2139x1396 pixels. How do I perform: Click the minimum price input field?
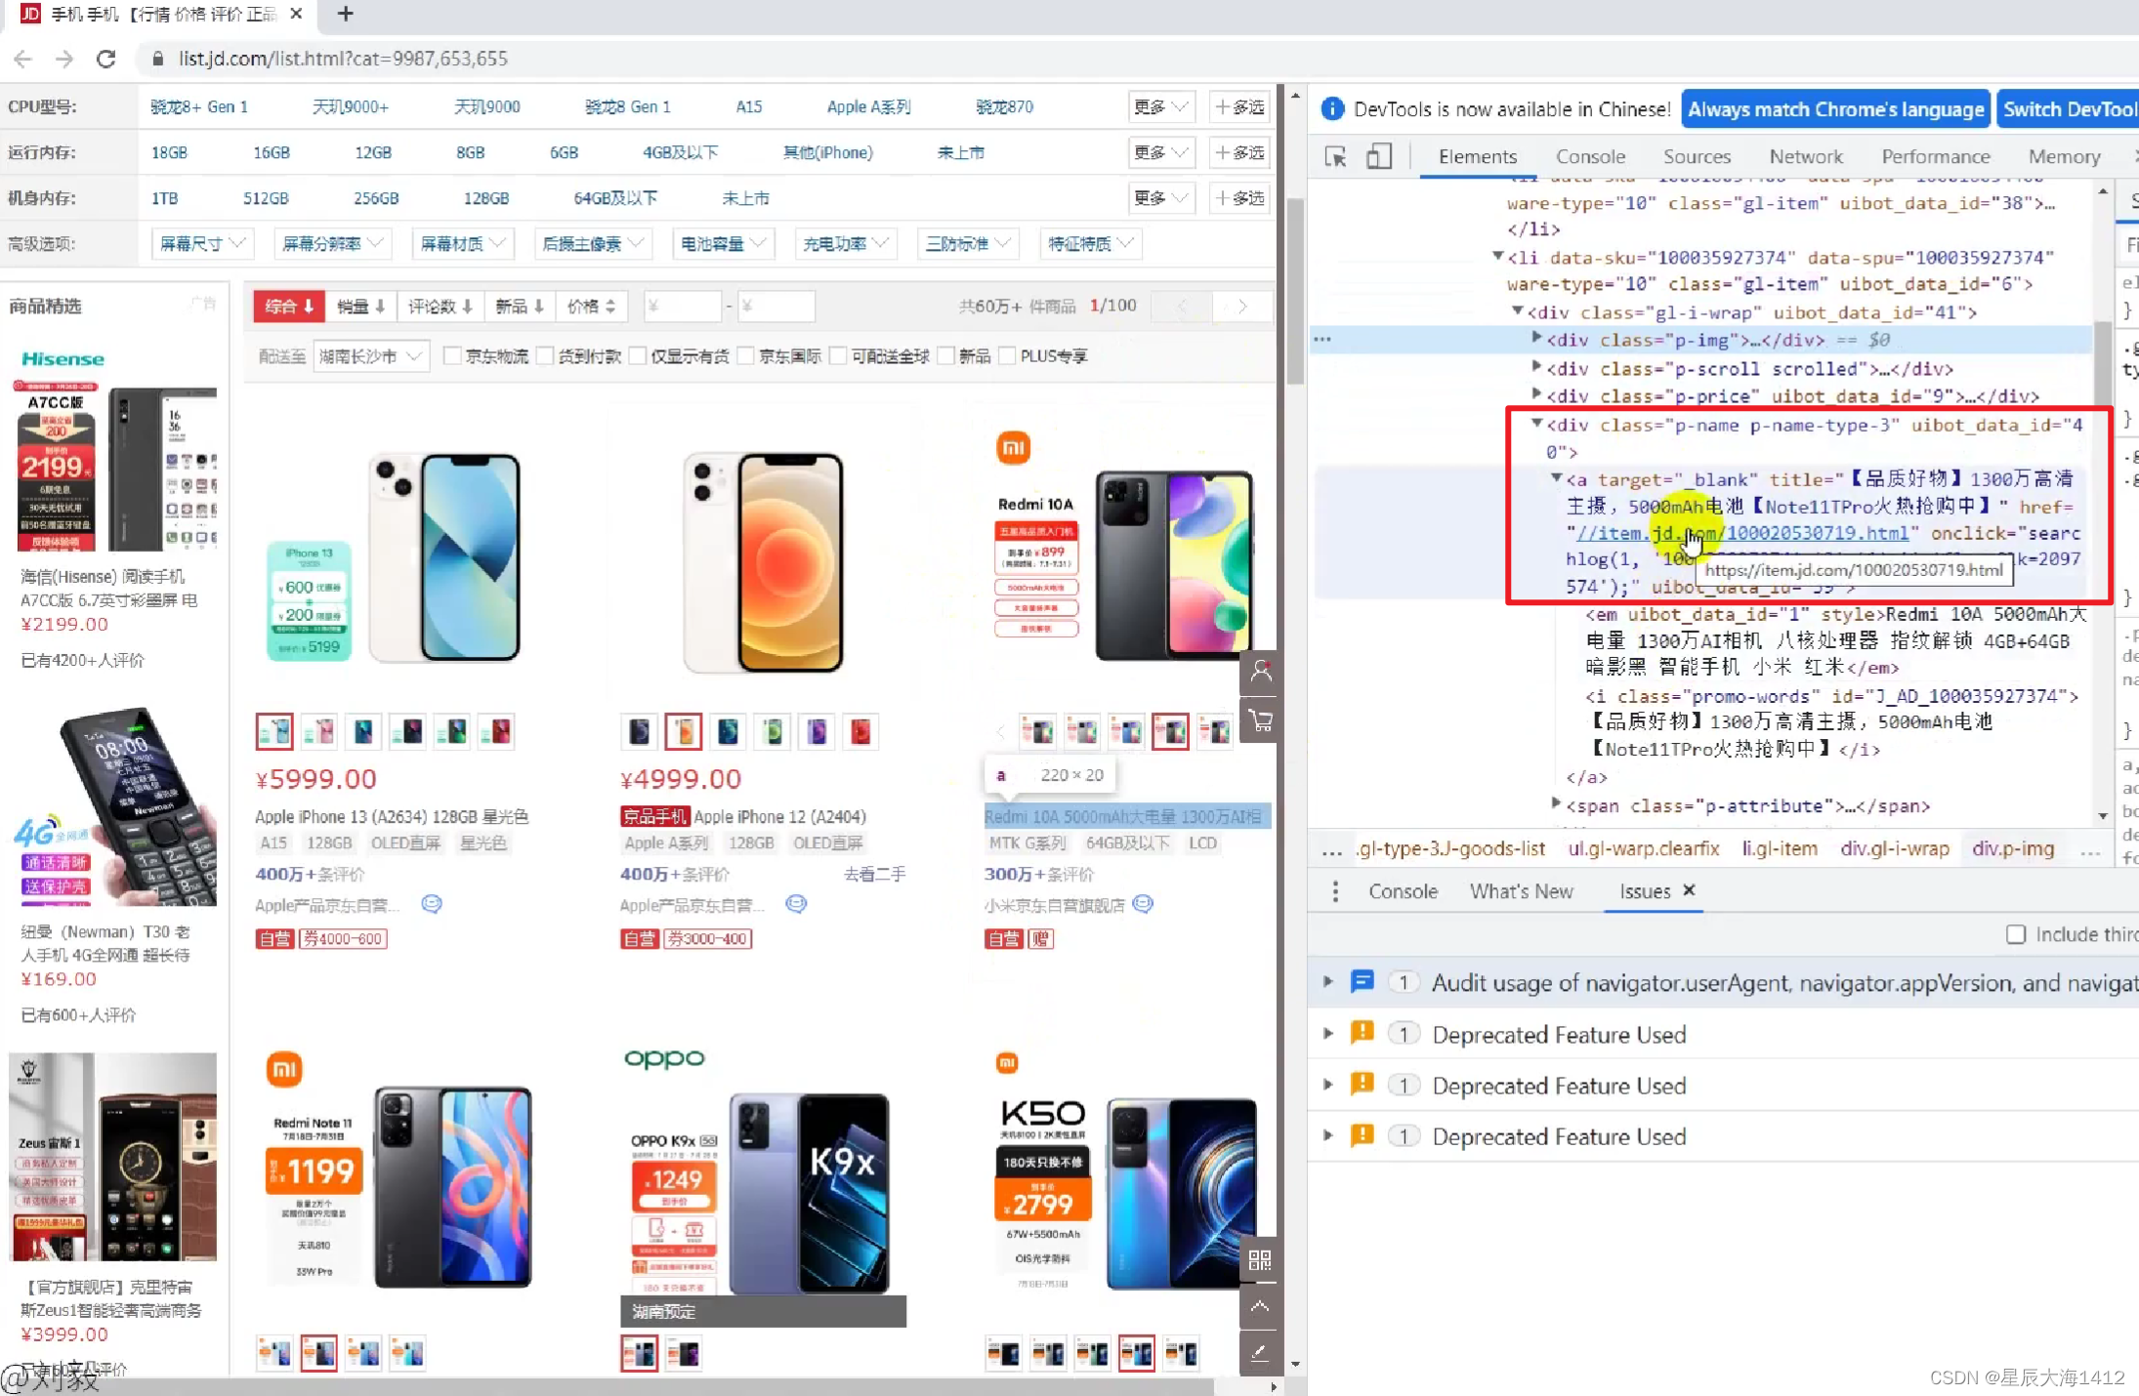[682, 306]
